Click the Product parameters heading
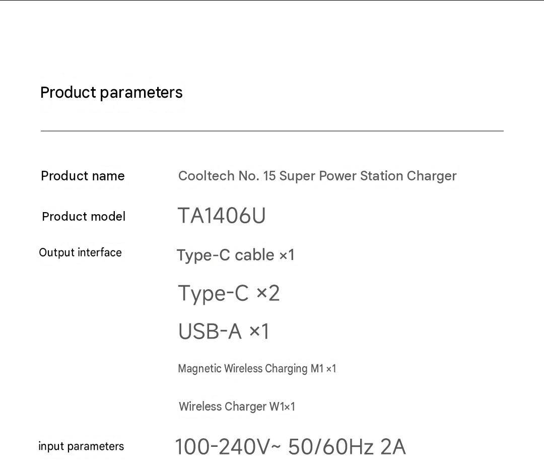 point(111,93)
